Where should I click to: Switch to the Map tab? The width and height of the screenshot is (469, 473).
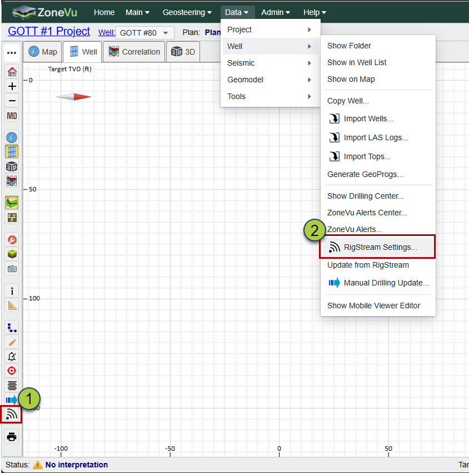[x=42, y=52]
